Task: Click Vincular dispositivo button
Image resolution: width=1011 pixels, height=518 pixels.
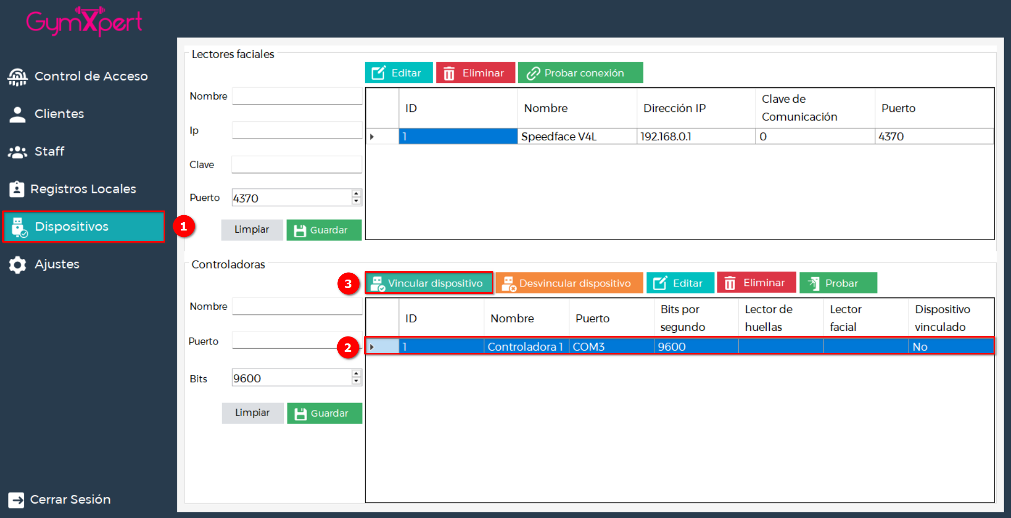Action: tap(428, 283)
